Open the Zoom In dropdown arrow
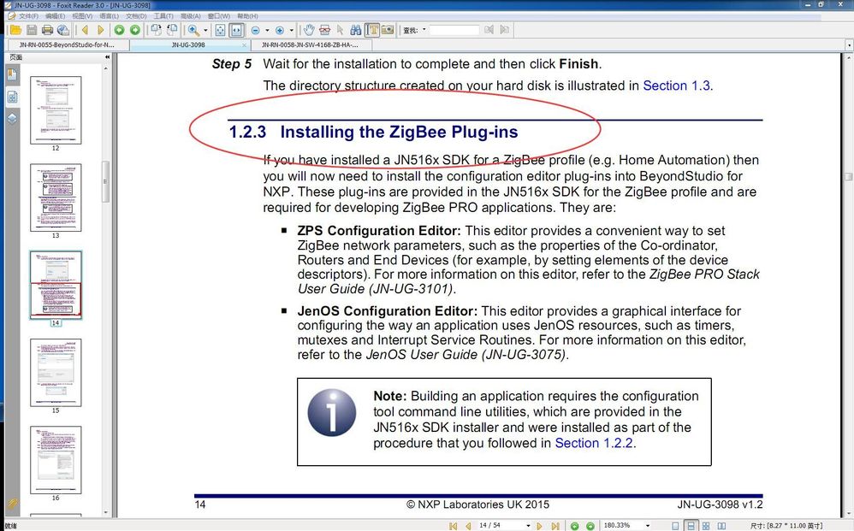854x531 pixels. (x=292, y=31)
